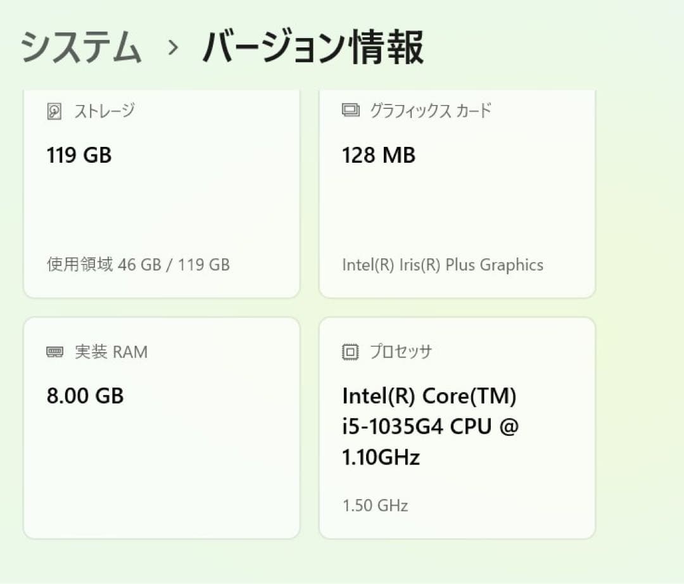Select the 119 GB storage value
This screenshot has height=584, width=684.
pyautogui.click(x=79, y=155)
